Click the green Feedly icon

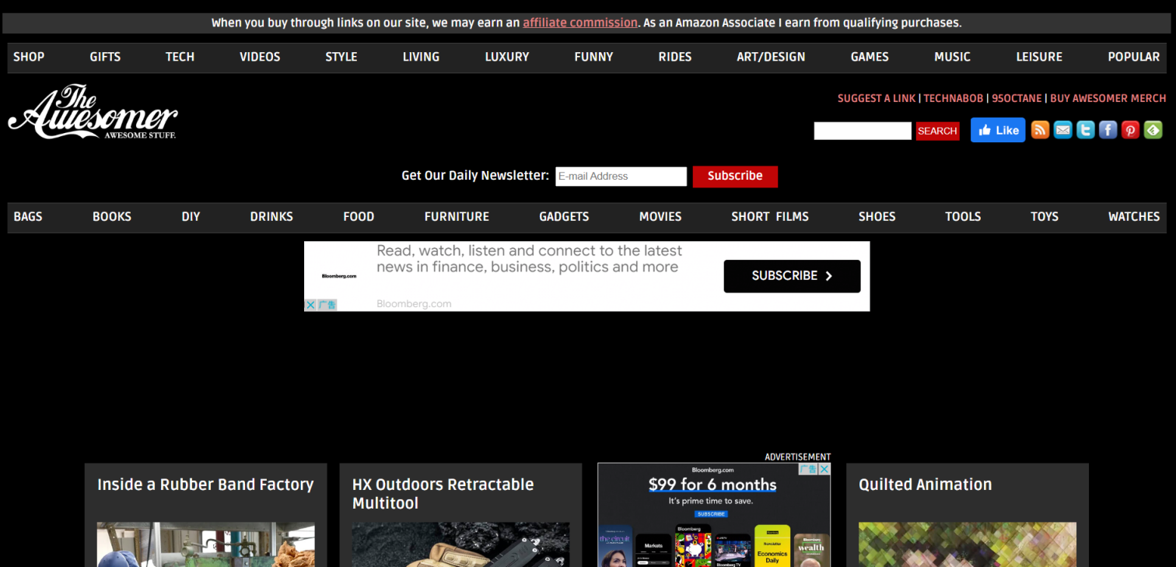point(1153,130)
